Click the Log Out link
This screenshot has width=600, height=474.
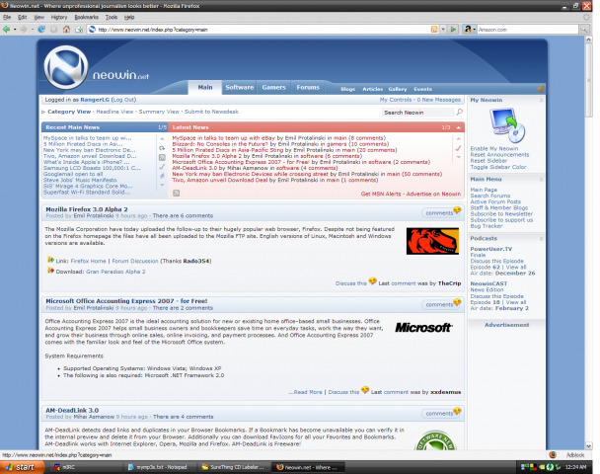pyautogui.click(x=123, y=100)
